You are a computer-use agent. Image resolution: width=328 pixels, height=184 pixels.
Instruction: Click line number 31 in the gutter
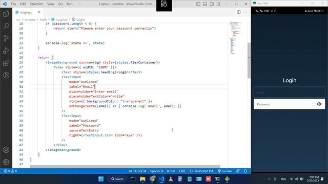(x=21, y=86)
